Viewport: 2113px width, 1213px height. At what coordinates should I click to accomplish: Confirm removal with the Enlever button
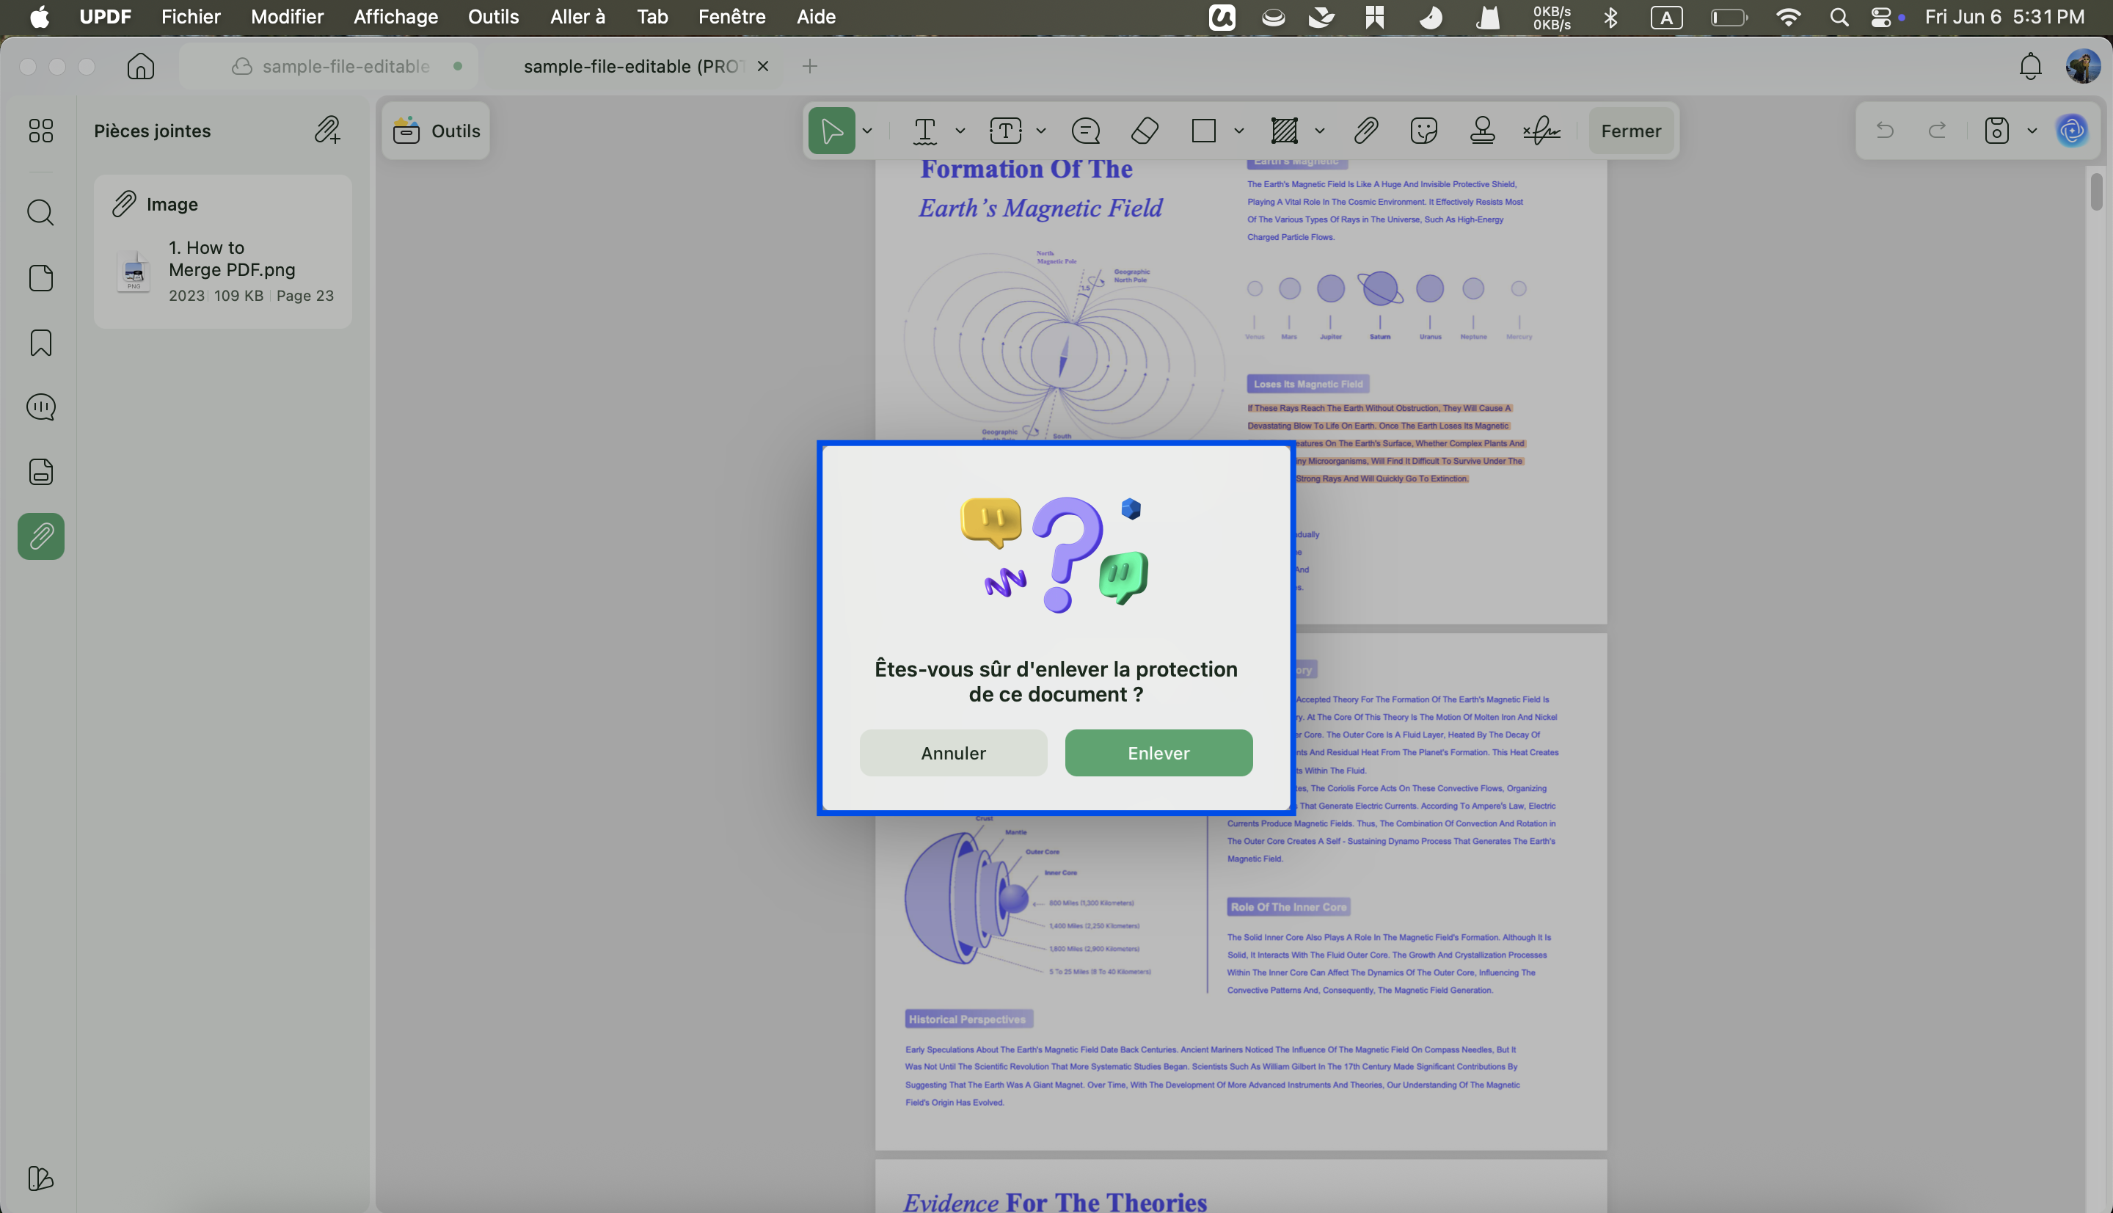pyautogui.click(x=1158, y=752)
